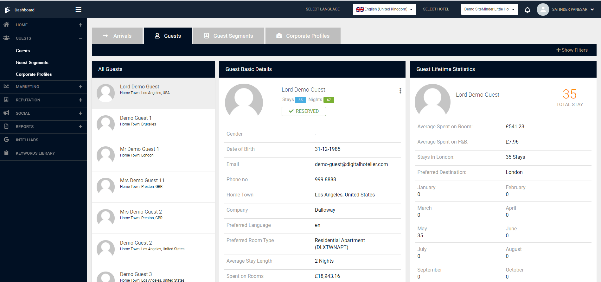The image size is (601, 282).
Task: Expand the Marketing menu plus sign
Action: [x=80, y=87]
